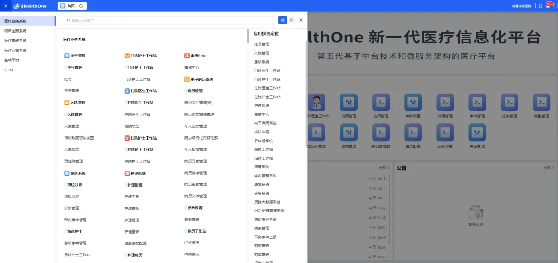Select 医疗业务系统 in left sidebar
This screenshot has height=263, width=558.
pyautogui.click(x=28, y=21)
